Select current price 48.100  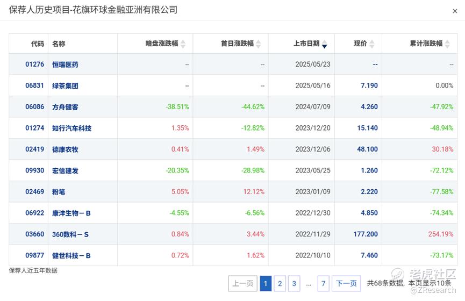pyautogui.click(x=368, y=149)
